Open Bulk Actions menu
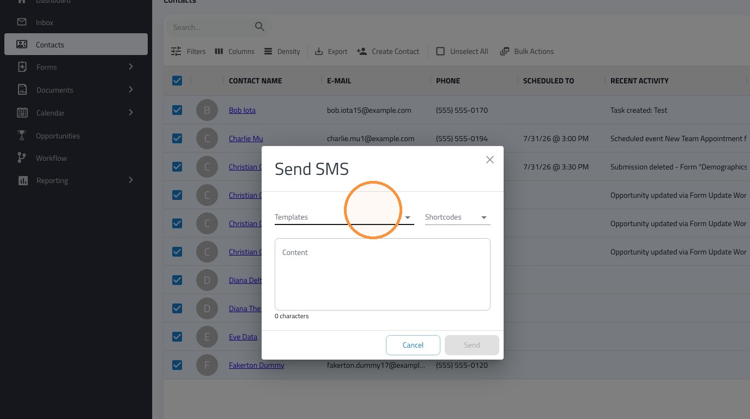750x419 pixels. coord(527,51)
